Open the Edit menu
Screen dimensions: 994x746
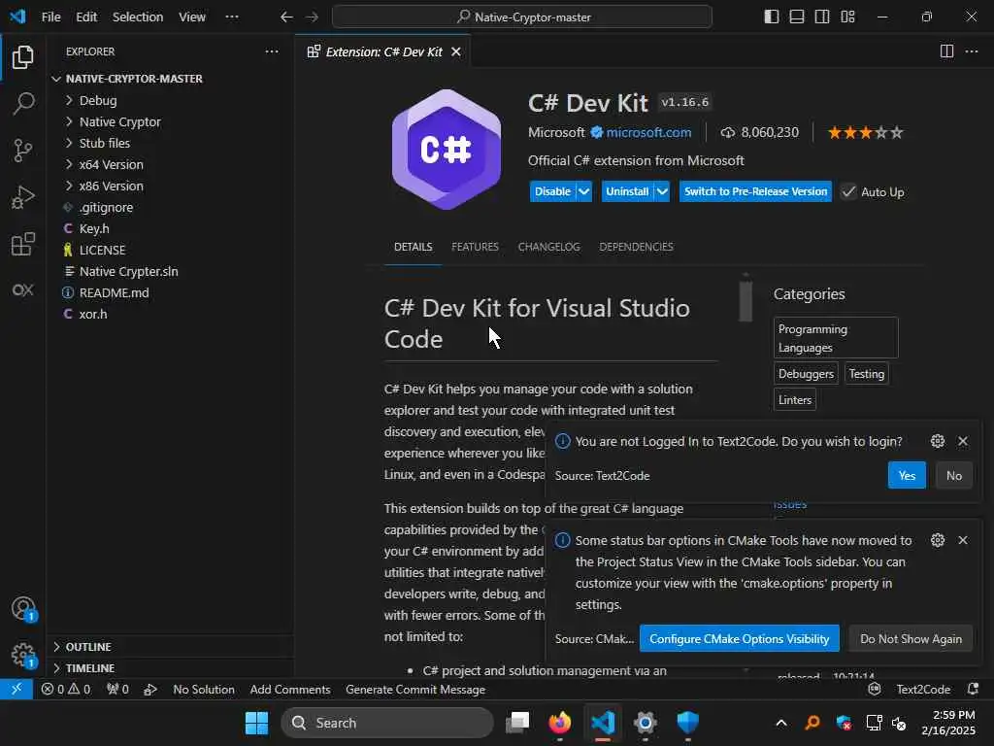pyautogui.click(x=86, y=17)
